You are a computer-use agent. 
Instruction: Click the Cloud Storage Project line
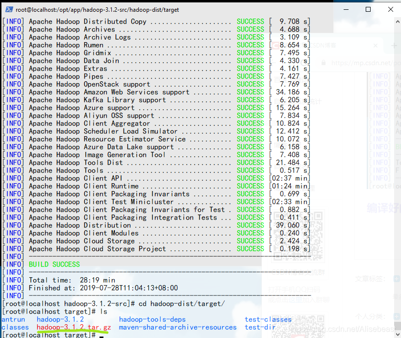tap(156, 249)
